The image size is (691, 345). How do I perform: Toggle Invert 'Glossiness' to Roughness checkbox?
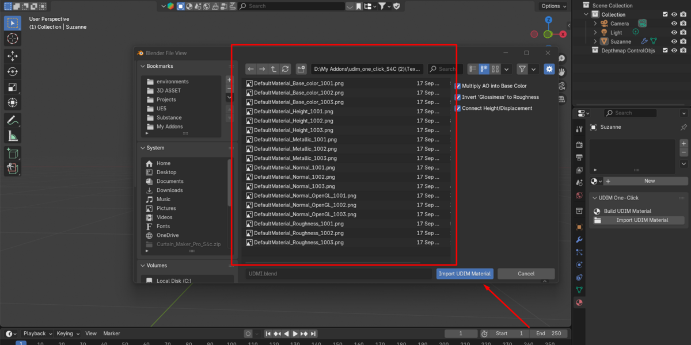[458, 97]
